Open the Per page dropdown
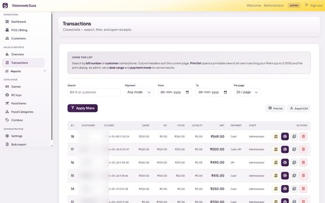Image resolution: width=325 pixels, height=203 pixels. 247,92
